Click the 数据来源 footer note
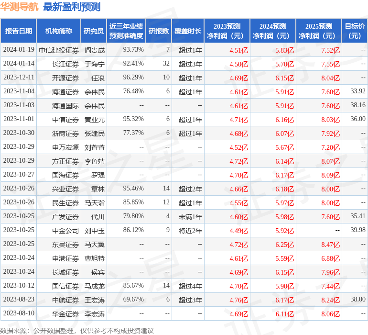This screenshot has width=368, height=335. [x=77, y=331]
